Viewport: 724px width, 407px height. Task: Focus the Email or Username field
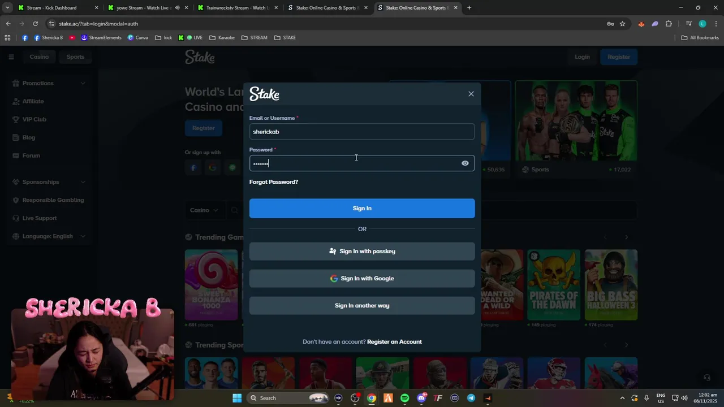(362, 132)
